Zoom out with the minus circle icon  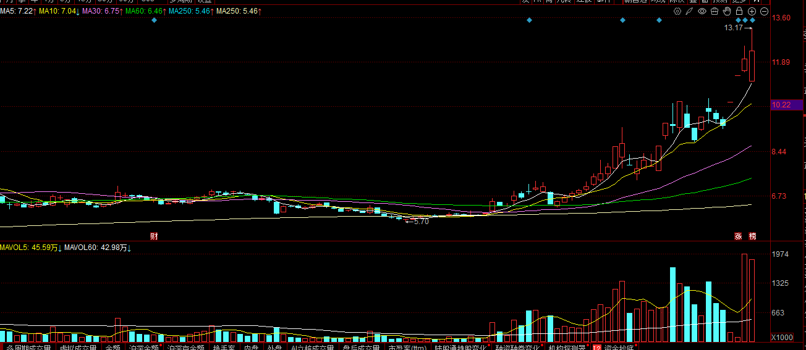point(764,11)
